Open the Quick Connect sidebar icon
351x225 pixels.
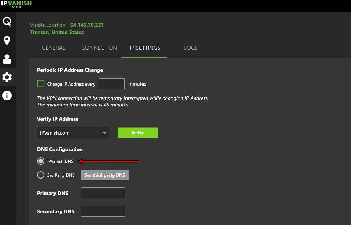7,22
